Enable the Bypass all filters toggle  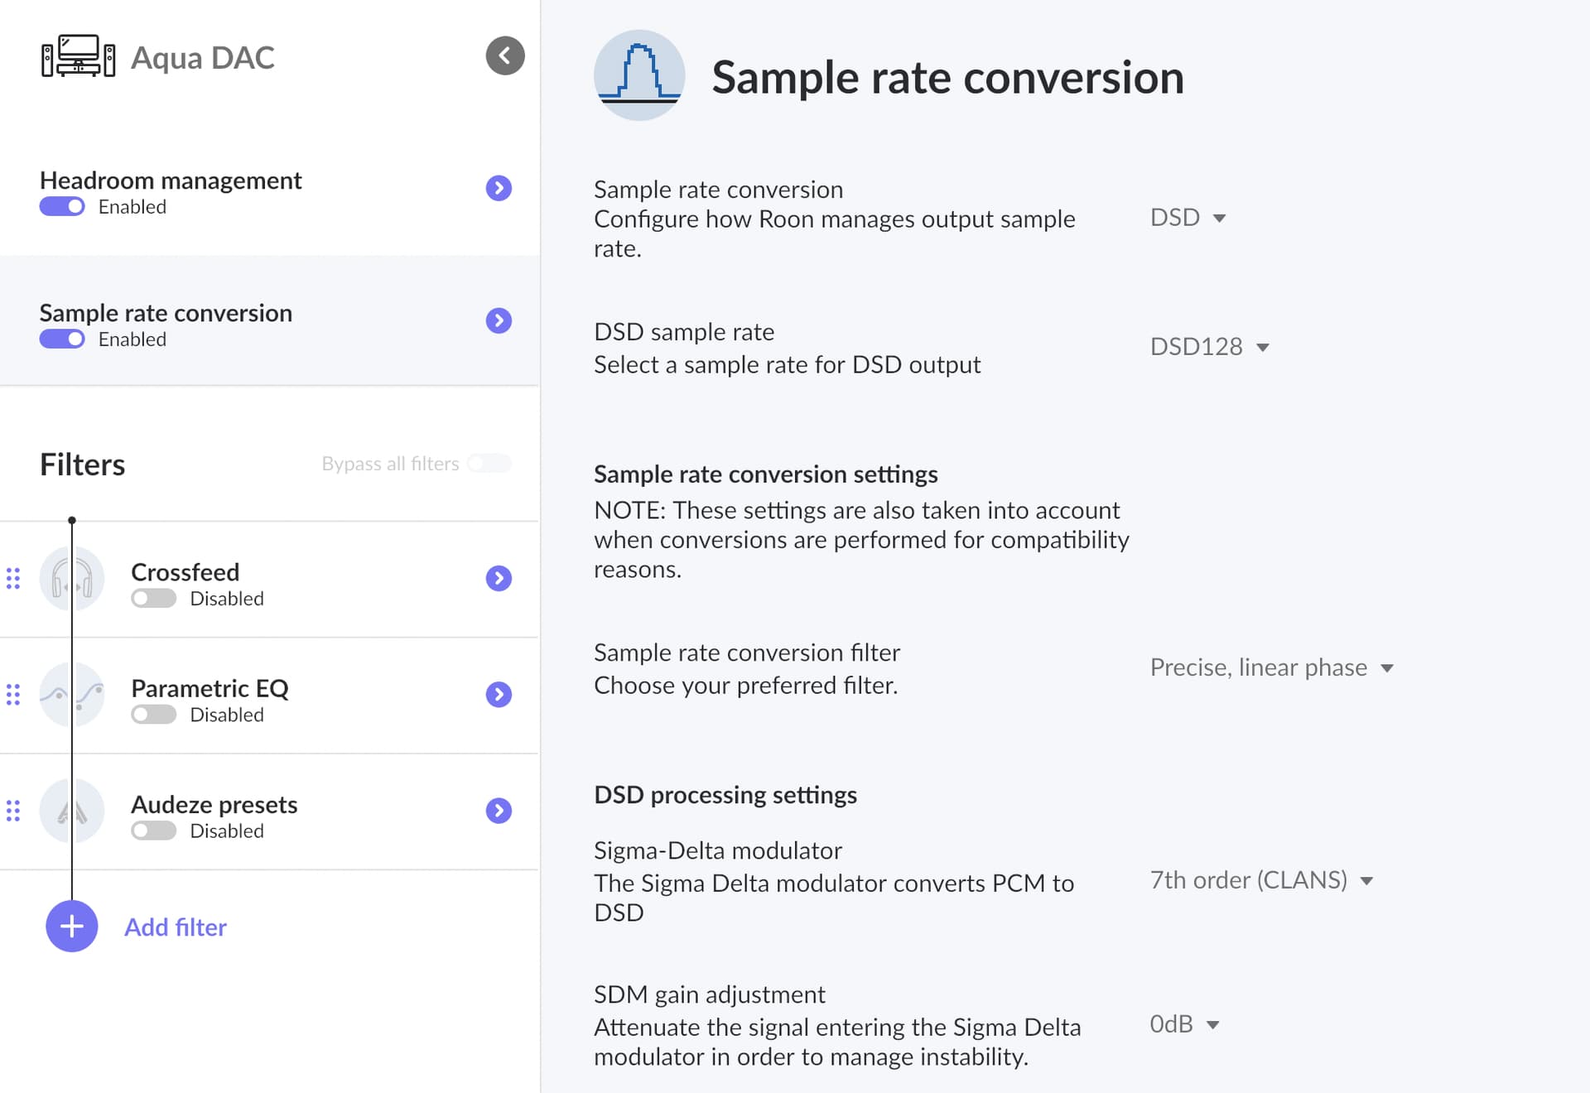tap(489, 464)
